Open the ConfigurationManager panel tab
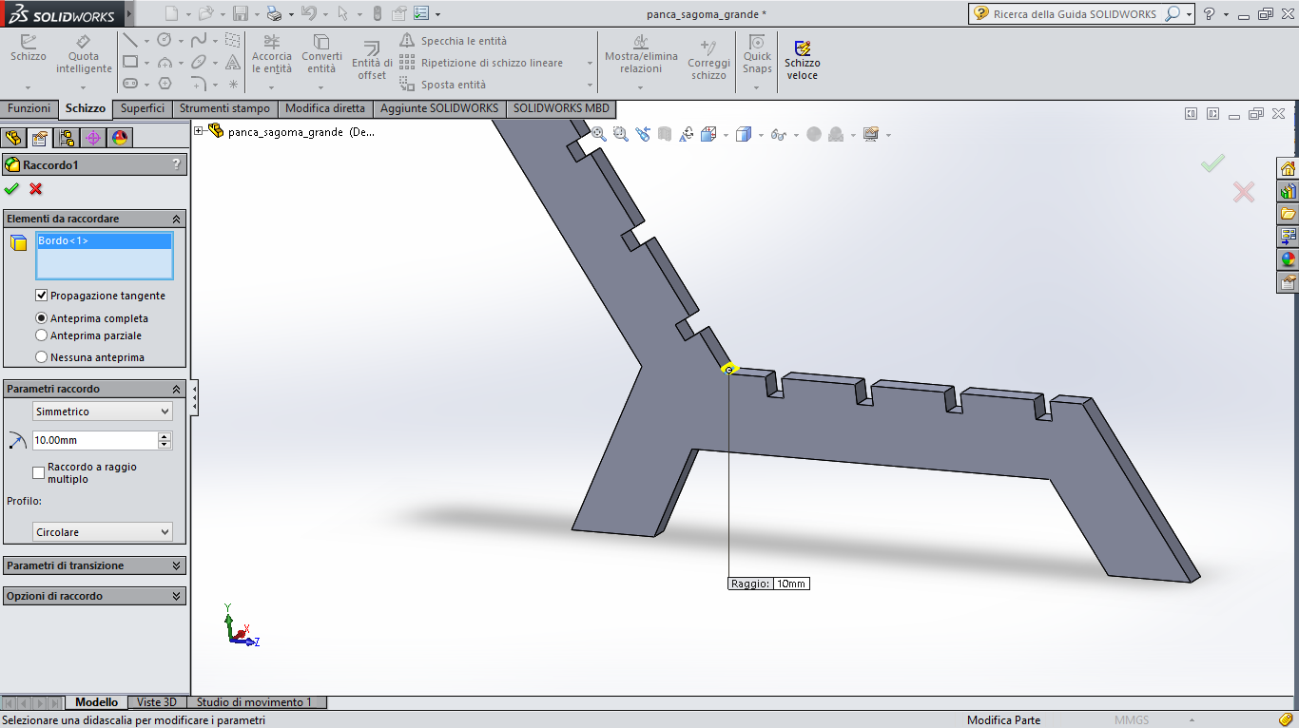1299x728 pixels. 66,138
